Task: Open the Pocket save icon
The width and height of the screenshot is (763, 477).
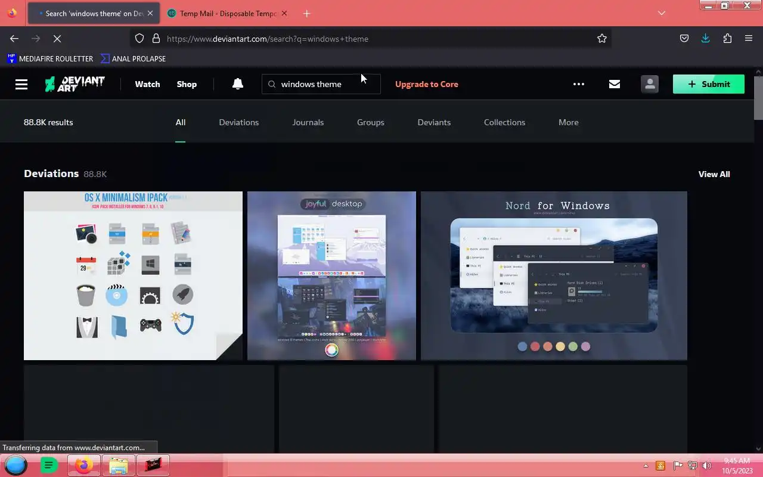Action: click(x=684, y=39)
